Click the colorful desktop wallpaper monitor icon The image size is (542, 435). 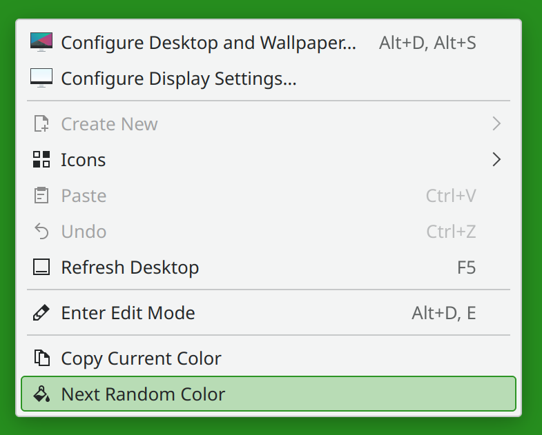[41, 42]
